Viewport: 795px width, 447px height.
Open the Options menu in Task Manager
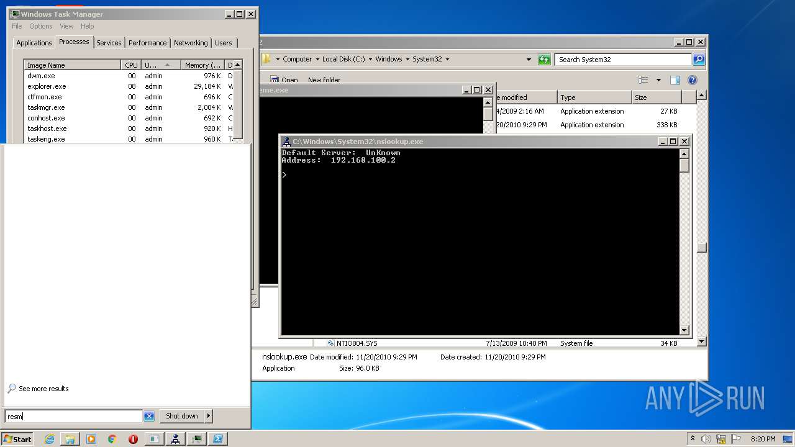(x=41, y=26)
